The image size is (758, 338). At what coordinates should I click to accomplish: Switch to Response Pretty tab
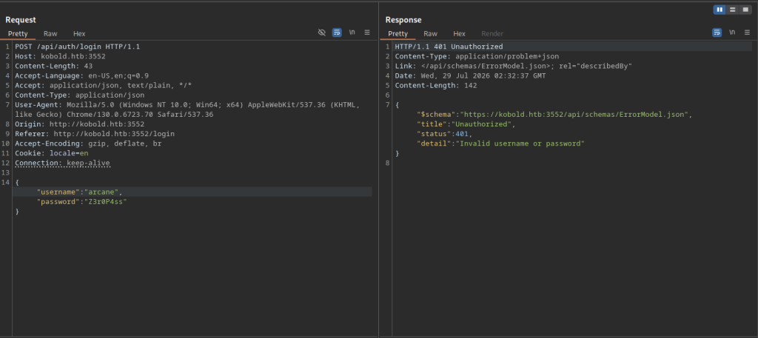coord(398,34)
